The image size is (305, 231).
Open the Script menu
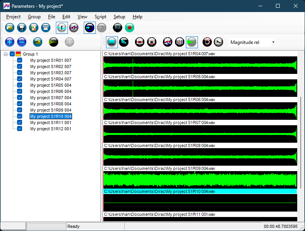point(100,17)
